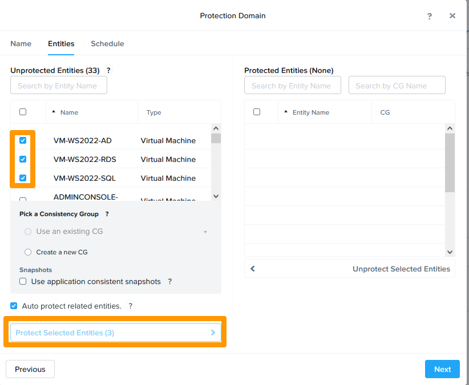
Task: Click help icon next to Unprotected Entities
Action: (108, 70)
